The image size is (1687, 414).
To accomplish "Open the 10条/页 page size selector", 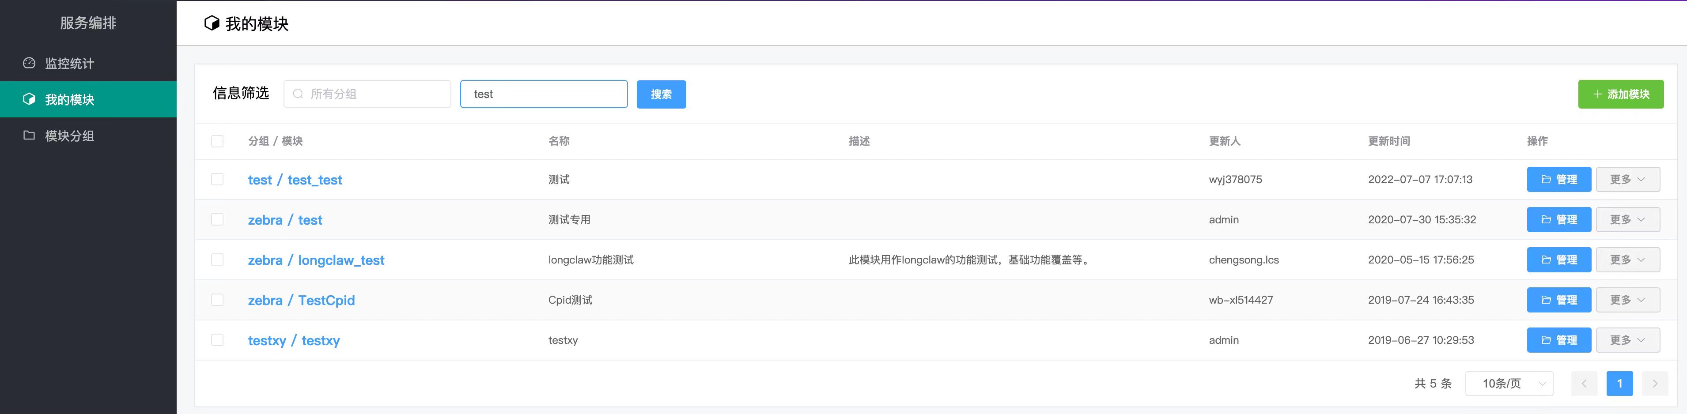I will [x=1509, y=383].
